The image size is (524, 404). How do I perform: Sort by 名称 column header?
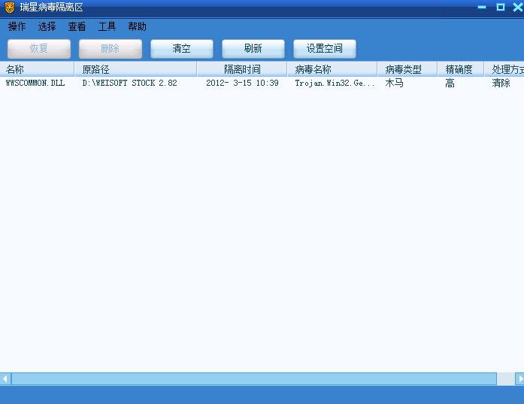tap(37, 69)
